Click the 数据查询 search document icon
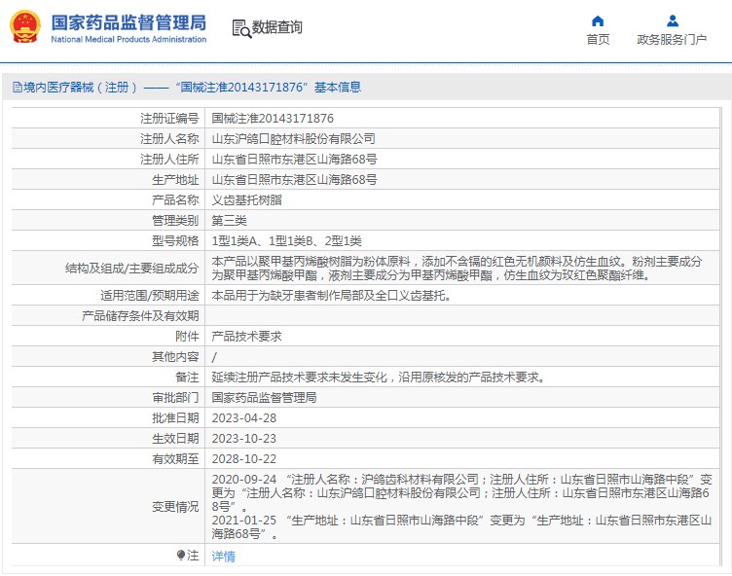 tap(240, 28)
